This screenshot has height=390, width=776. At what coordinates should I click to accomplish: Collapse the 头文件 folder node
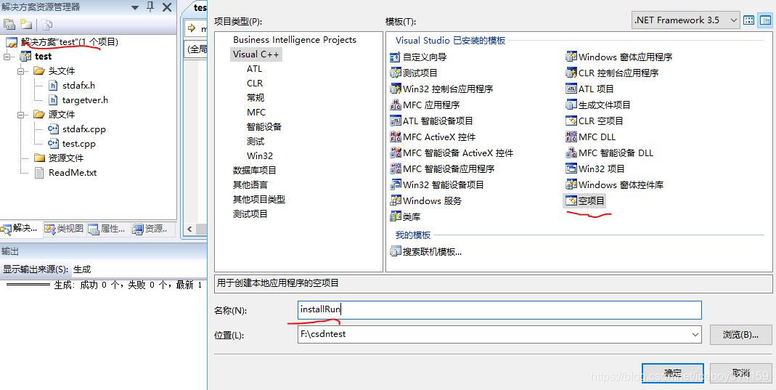tap(21, 71)
